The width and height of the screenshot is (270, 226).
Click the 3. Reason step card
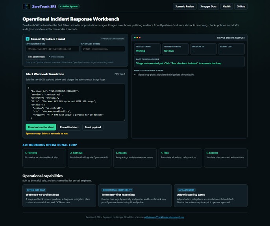pos(135,158)
